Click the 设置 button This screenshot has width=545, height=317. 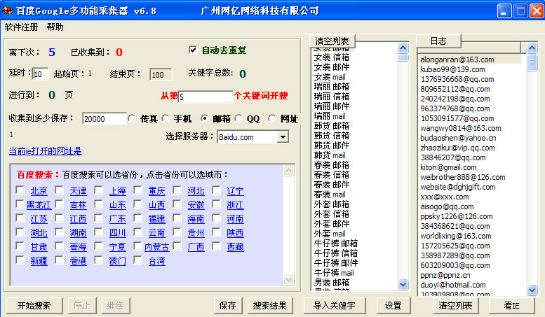point(393,306)
